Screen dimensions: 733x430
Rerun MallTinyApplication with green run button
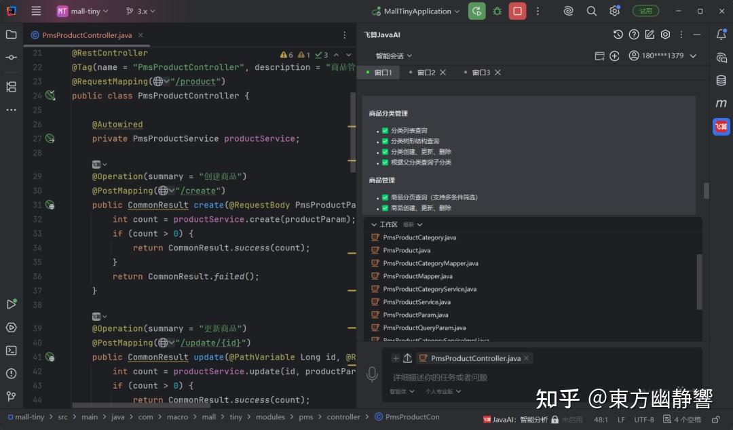(476, 12)
